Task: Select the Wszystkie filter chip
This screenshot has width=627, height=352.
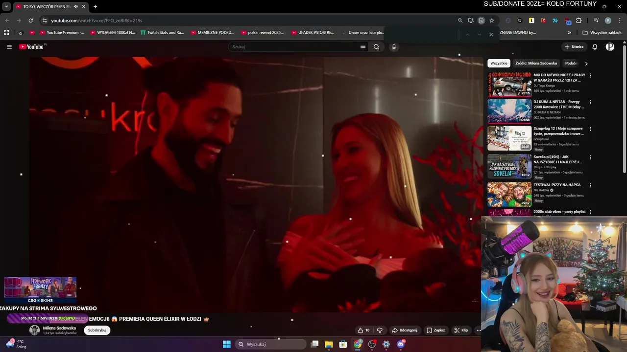Action: (499, 64)
